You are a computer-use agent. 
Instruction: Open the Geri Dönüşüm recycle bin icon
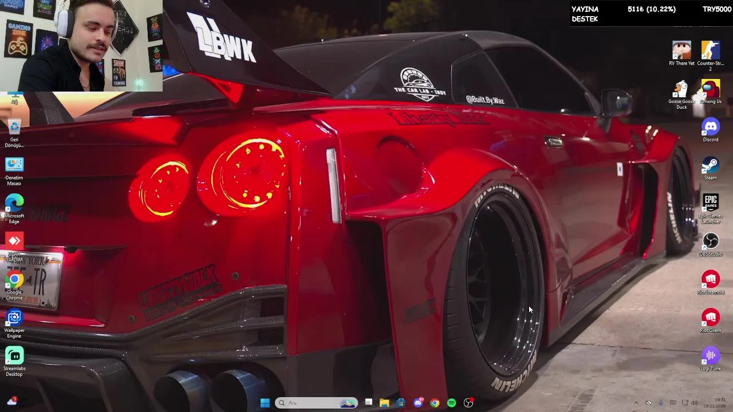[x=14, y=133]
